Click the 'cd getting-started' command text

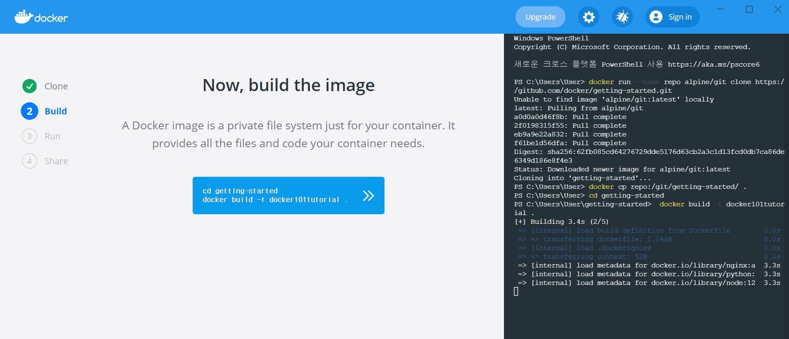(x=240, y=191)
